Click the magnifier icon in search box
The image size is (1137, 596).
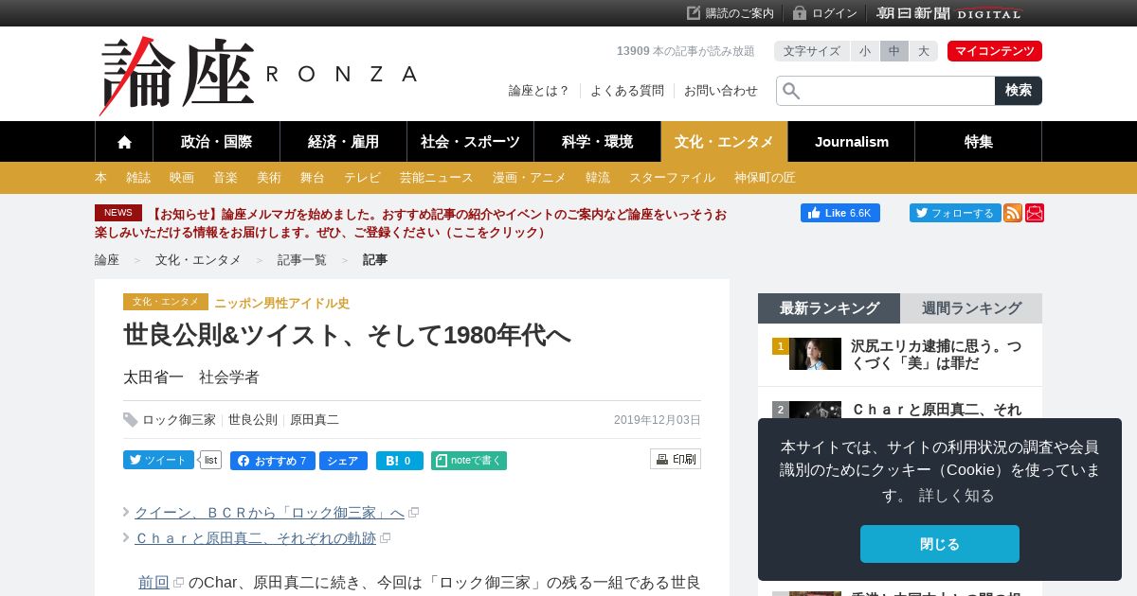[791, 91]
